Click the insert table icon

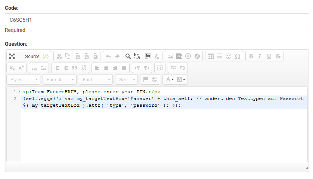click(x=211, y=56)
